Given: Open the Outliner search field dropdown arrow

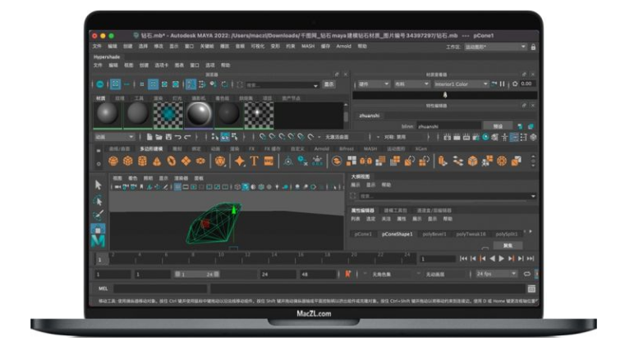Looking at the screenshot, I should coord(533,196).
